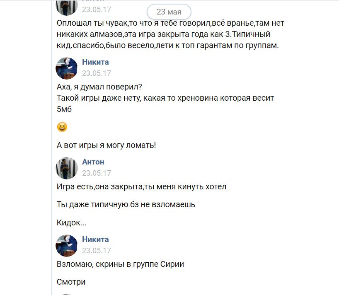Click Никита's name above 'Взломаю, скрины в группе'

(x=95, y=239)
